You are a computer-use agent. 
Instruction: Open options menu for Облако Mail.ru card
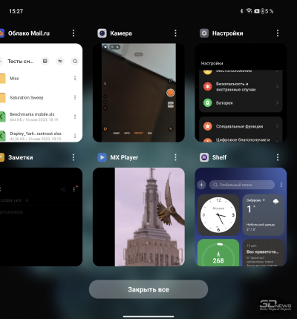[74, 33]
